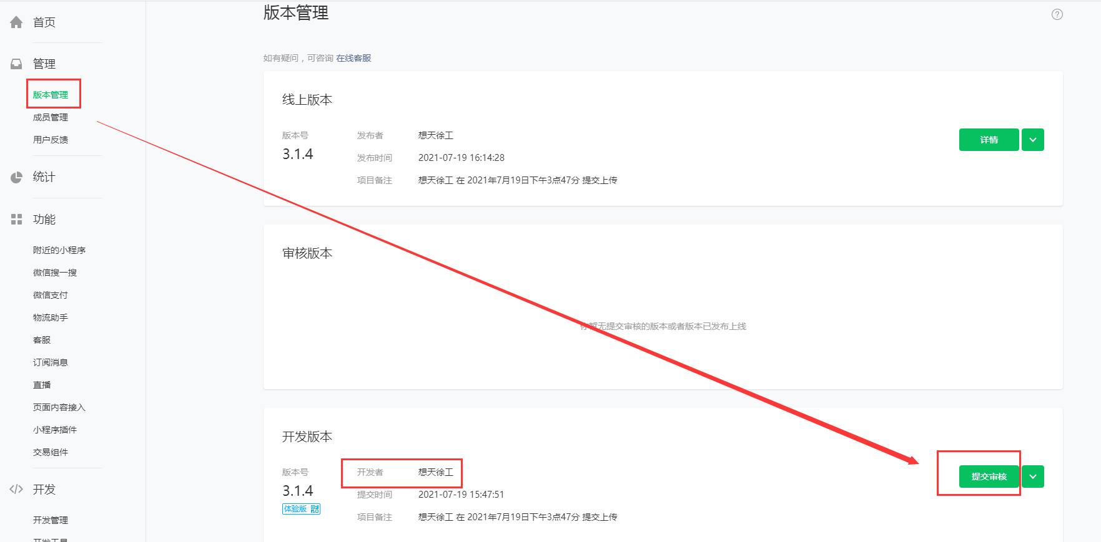Go to 微信支付 in the sidebar
This screenshot has height=542, width=1101.
(x=51, y=295)
